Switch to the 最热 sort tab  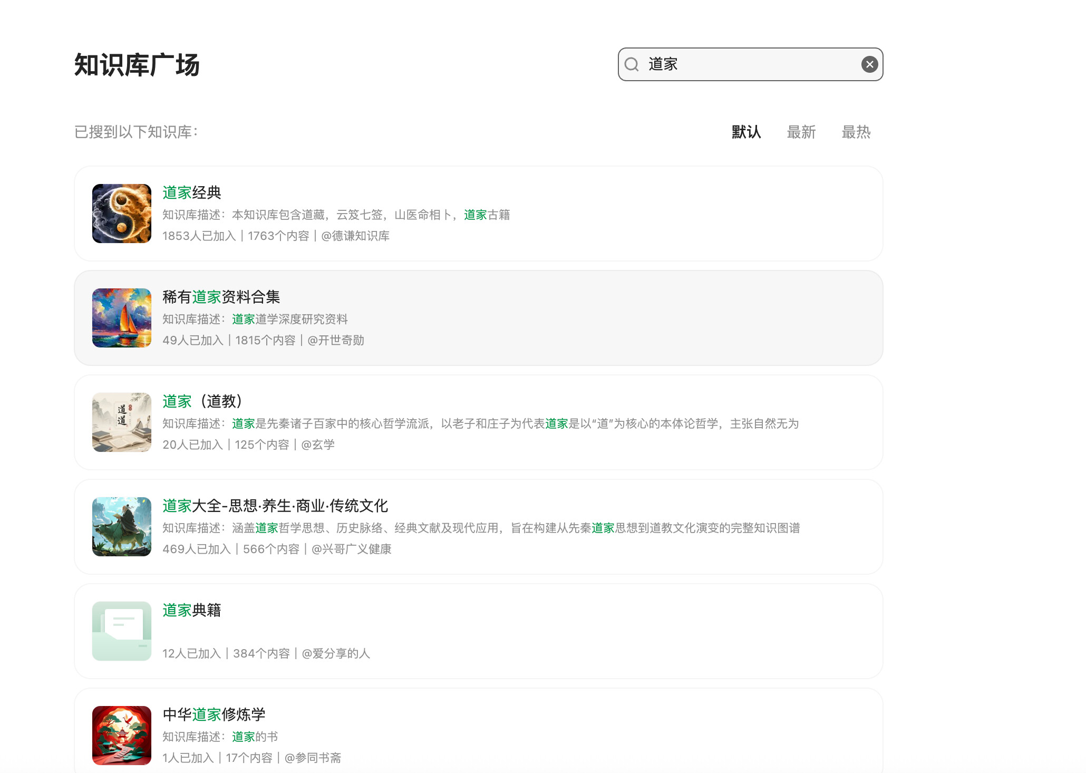[856, 132]
